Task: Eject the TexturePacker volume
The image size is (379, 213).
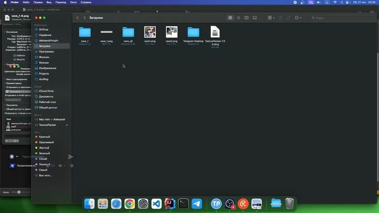Action: pyautogui.click(x=67, y=125)
